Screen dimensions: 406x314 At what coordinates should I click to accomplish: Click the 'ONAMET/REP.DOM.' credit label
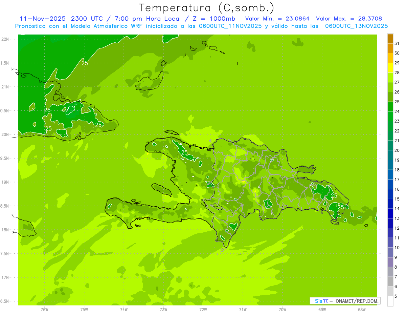[x=357, y=301]
